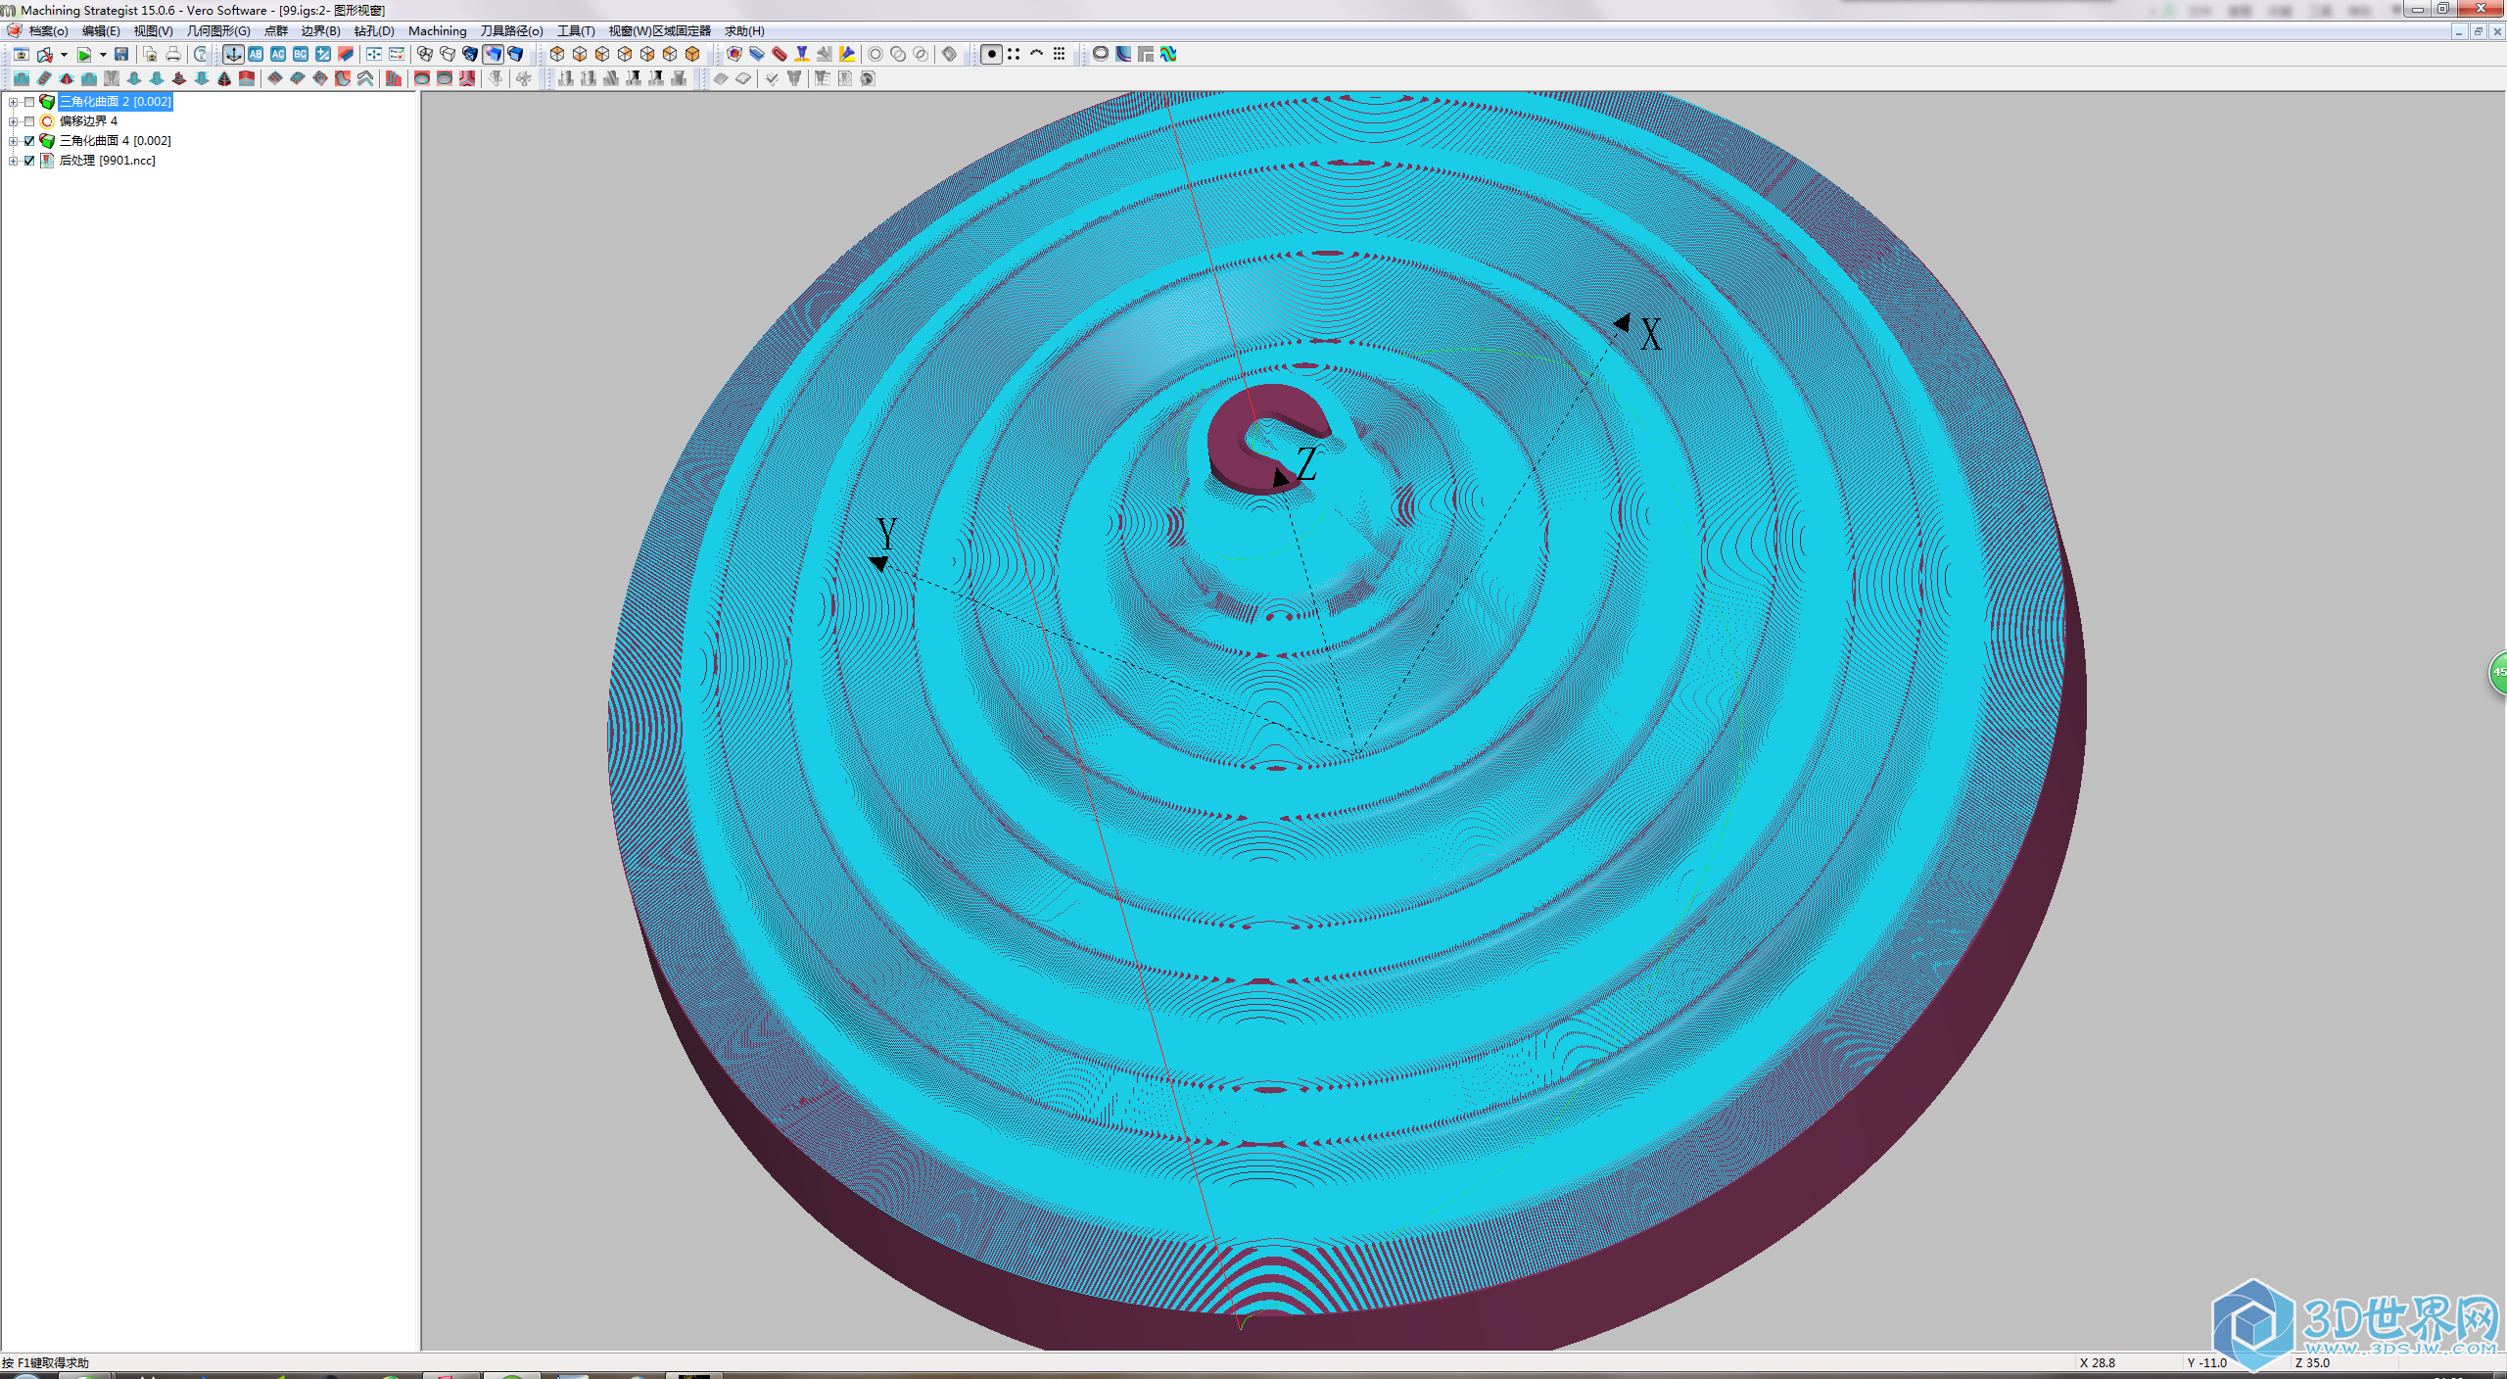This screenshot has height=1379, width=2507.
Task: Click the copy document icon
Action: pos(150,54)
